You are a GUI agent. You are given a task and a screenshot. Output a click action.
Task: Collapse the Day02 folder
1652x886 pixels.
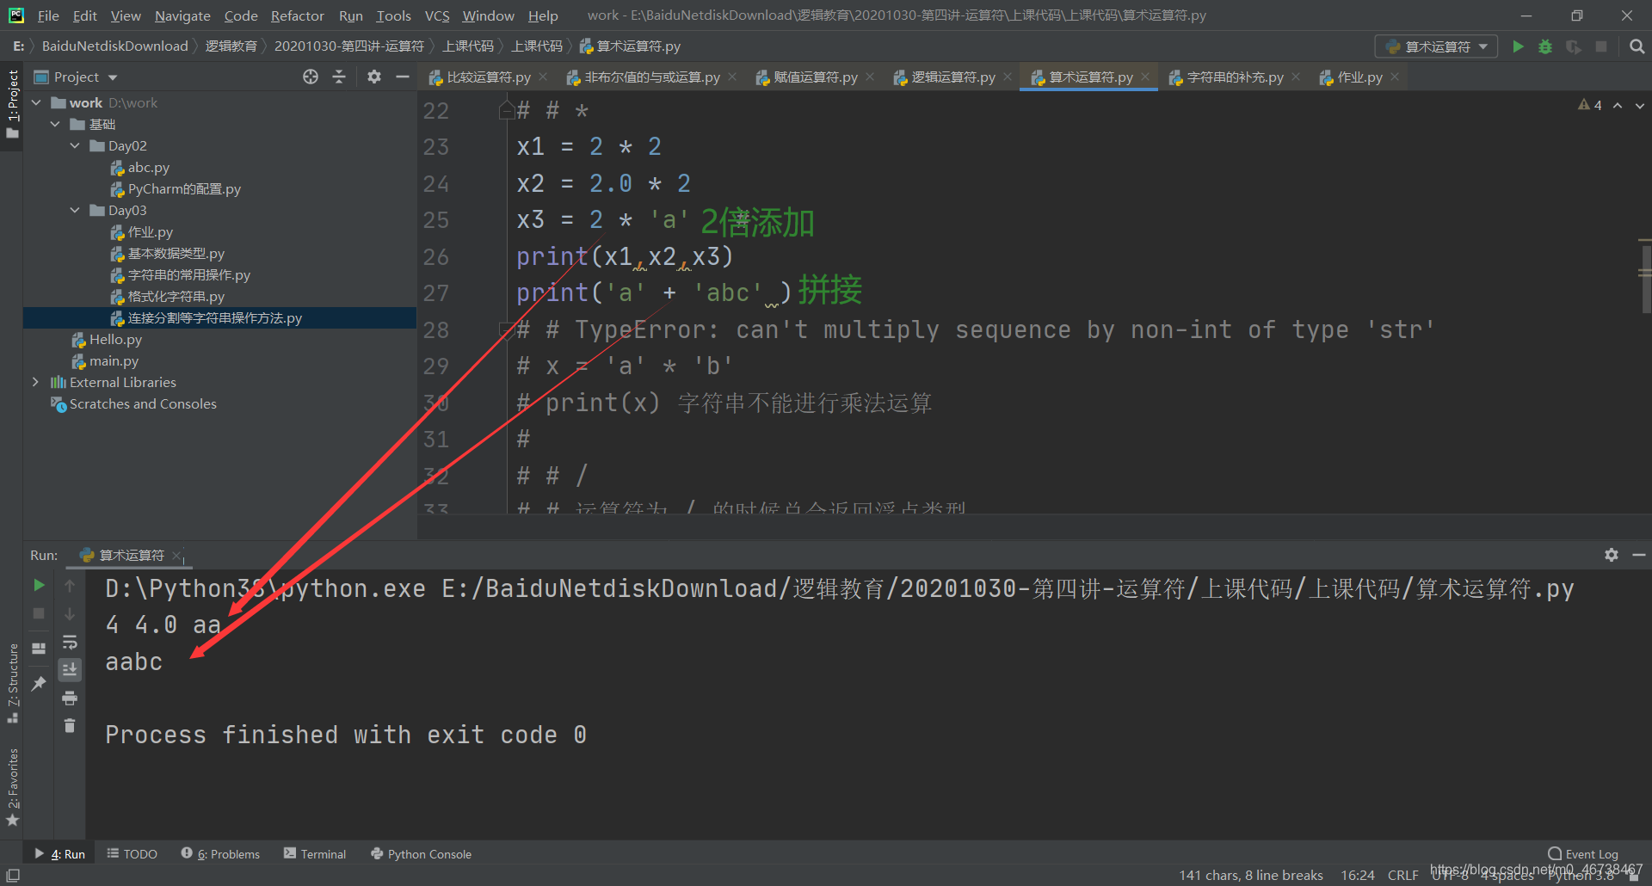(x=75, y=145)
